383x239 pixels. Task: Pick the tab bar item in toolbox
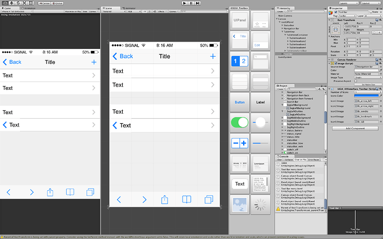[x=260, y=20]
